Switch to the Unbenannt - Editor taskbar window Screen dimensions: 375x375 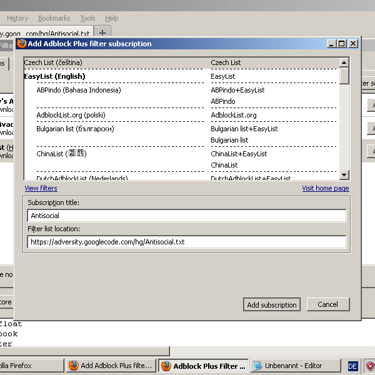(x=296, y=366)
